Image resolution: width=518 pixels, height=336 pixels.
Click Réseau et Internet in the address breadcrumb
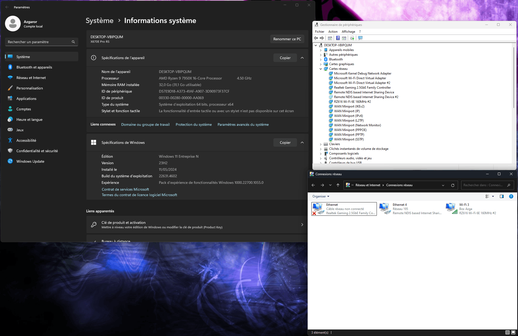pos(368,185)
